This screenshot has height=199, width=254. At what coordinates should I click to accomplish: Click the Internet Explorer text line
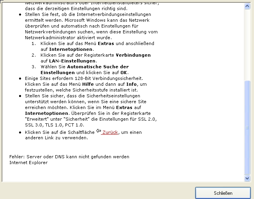coord(28,163)
